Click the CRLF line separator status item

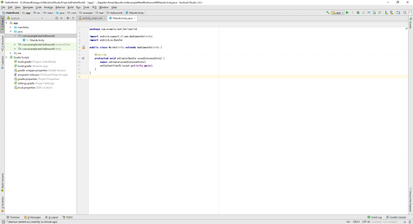point(357,222)
